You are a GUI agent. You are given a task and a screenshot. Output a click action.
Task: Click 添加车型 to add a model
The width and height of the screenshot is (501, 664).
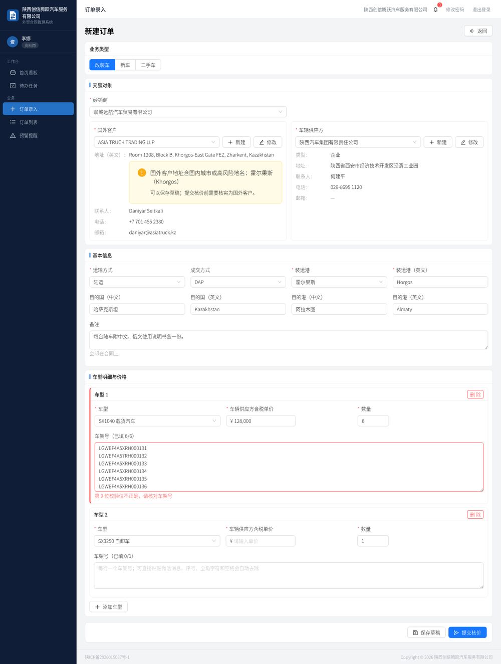[109, 607]
